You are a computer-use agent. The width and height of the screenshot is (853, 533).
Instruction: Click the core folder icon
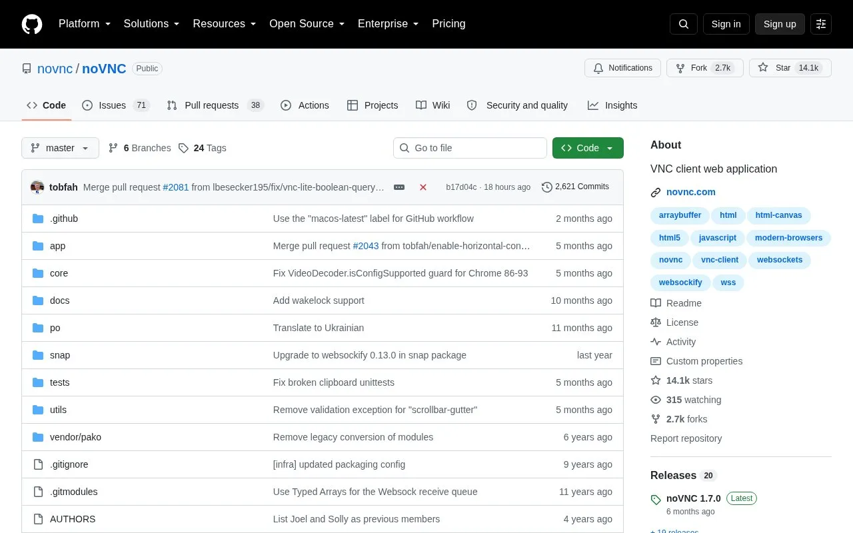[x=38, y=273]
